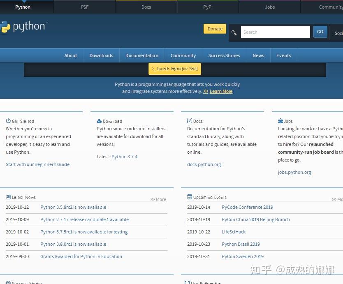
Task: Click the Donate button
Action: (215, 29)
